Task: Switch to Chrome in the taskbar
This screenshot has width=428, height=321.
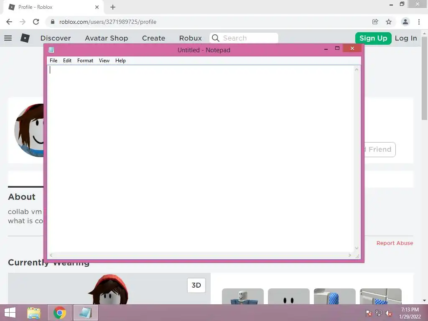Action: point(60,313)
